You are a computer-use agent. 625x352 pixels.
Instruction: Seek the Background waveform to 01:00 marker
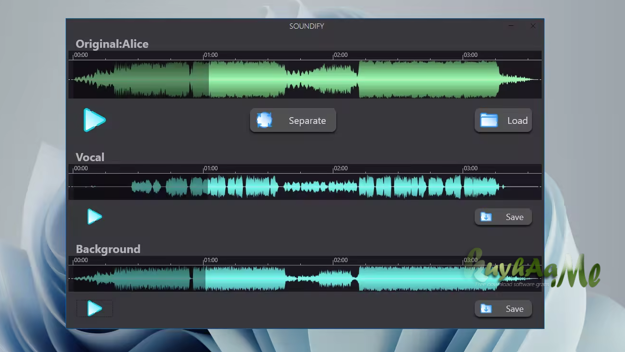pyautogui.click(x=211, y=260)
